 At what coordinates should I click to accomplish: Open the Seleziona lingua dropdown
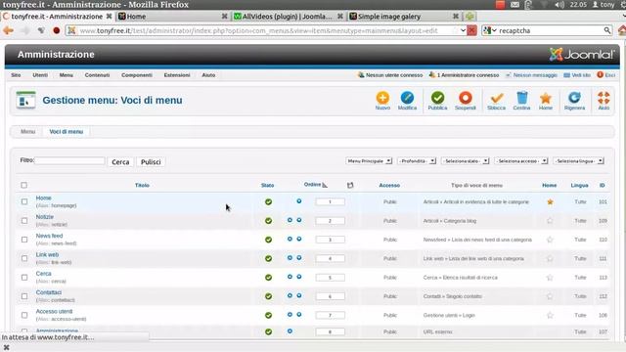click(578, 160)
